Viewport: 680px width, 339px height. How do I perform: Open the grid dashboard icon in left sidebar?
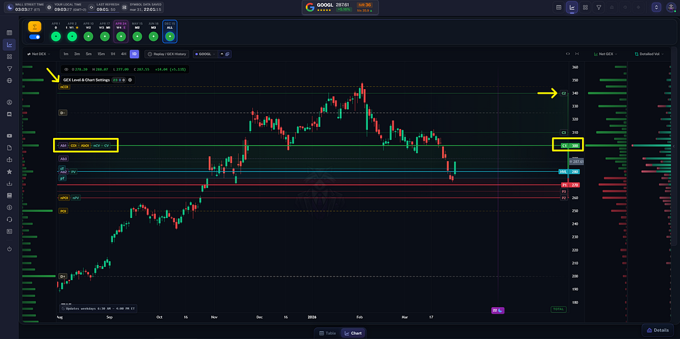pyautogui.click(x=9, y=56)
